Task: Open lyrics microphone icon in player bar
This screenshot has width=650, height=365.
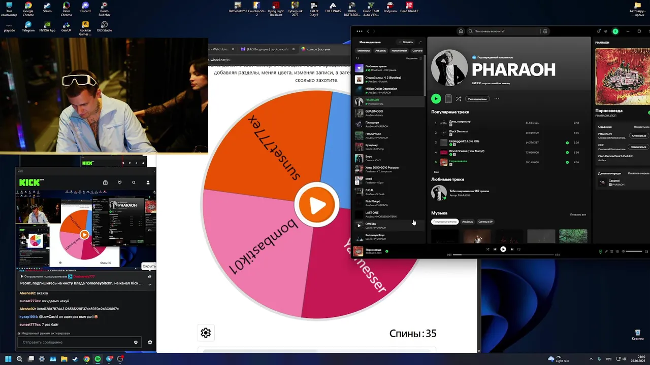Action: 605,251
